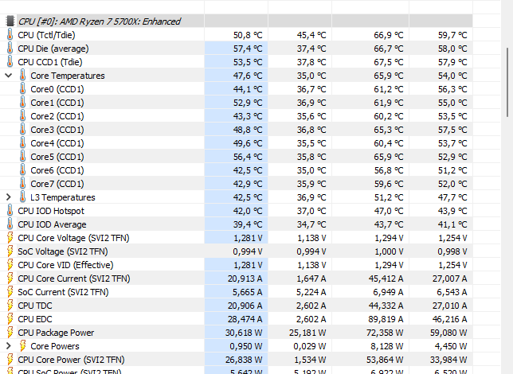Click the current value 30,618 W
The width and height of the screenshot is (513, 374).
[244, 333]
